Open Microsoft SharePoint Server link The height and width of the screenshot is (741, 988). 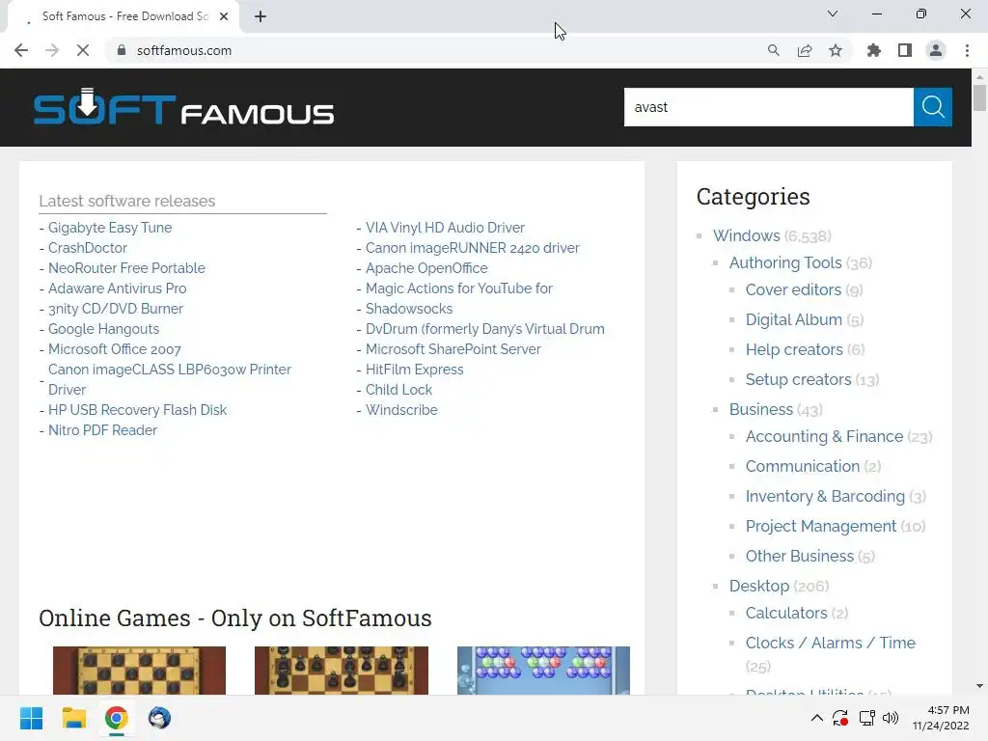pyautogui.click(x=453, y=349)
